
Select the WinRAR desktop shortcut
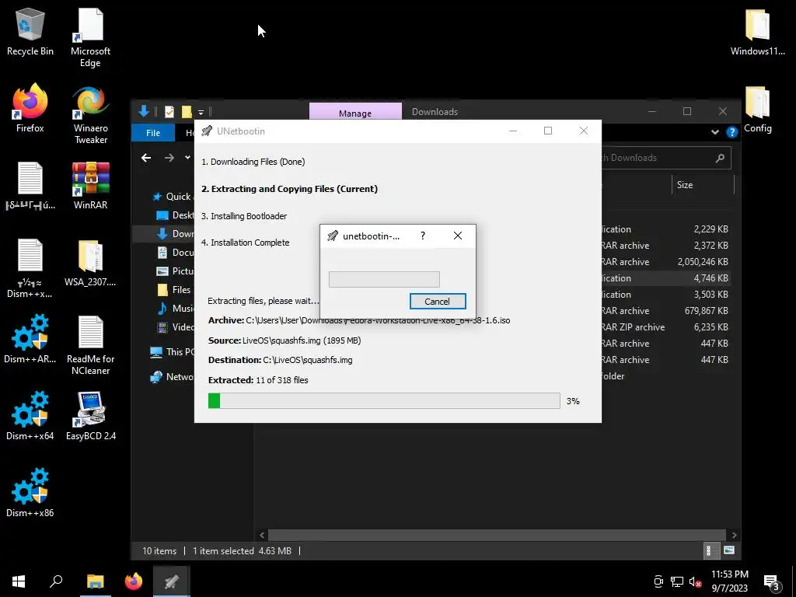click(90, 186)
